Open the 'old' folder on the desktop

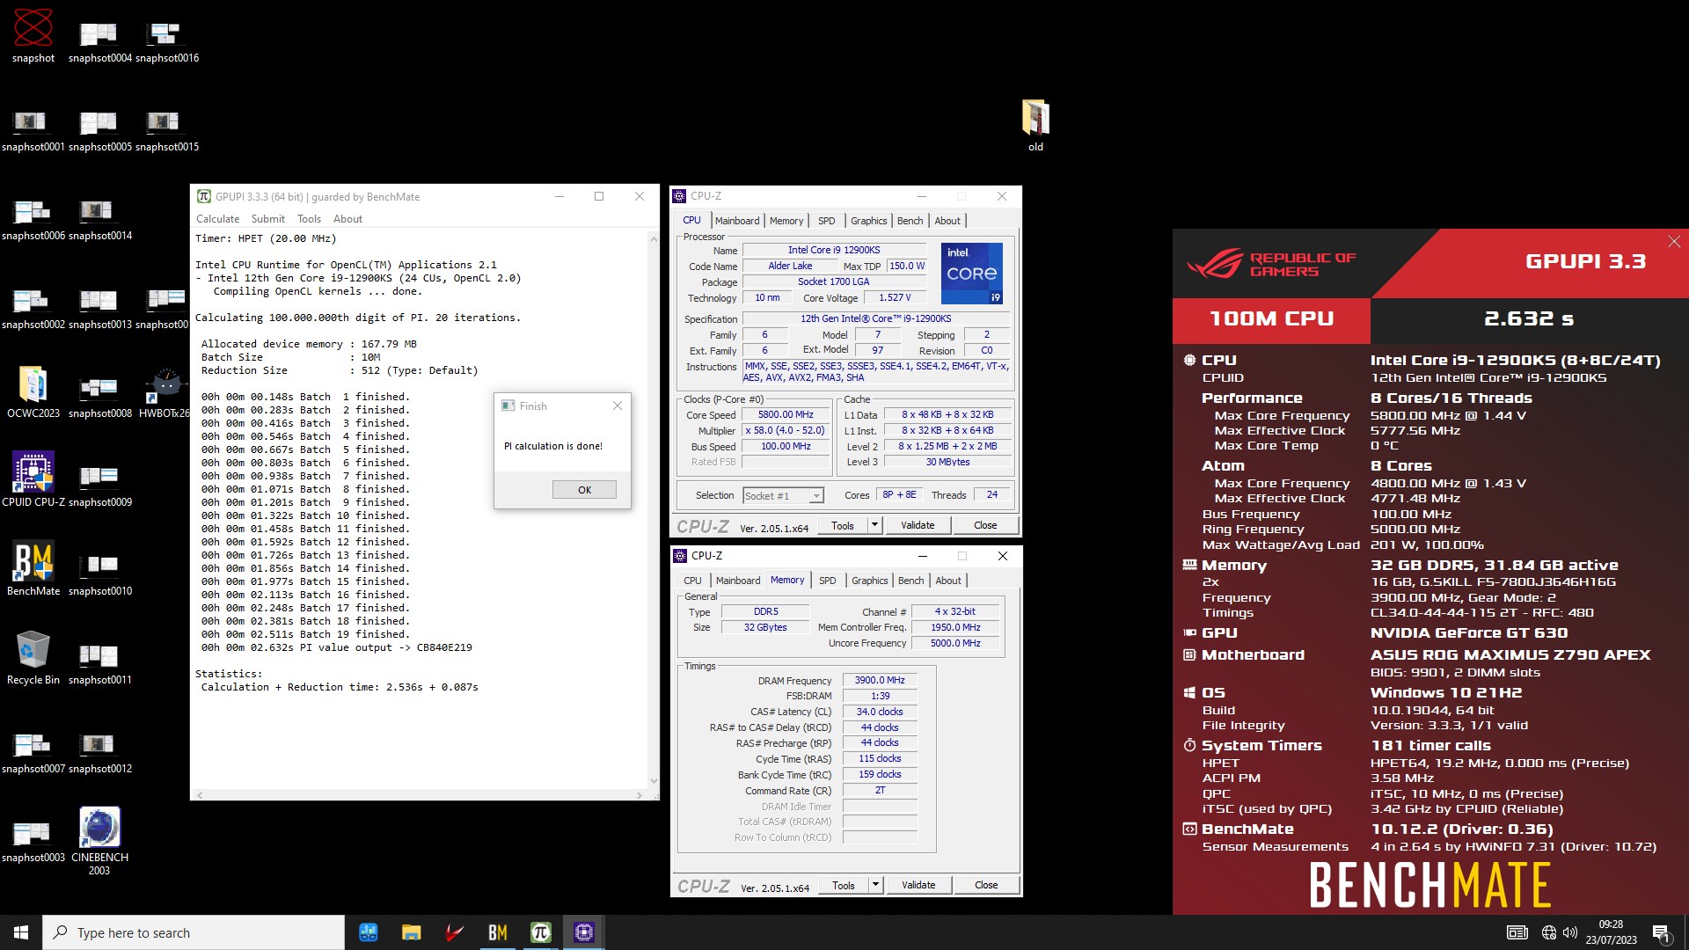1035,124
